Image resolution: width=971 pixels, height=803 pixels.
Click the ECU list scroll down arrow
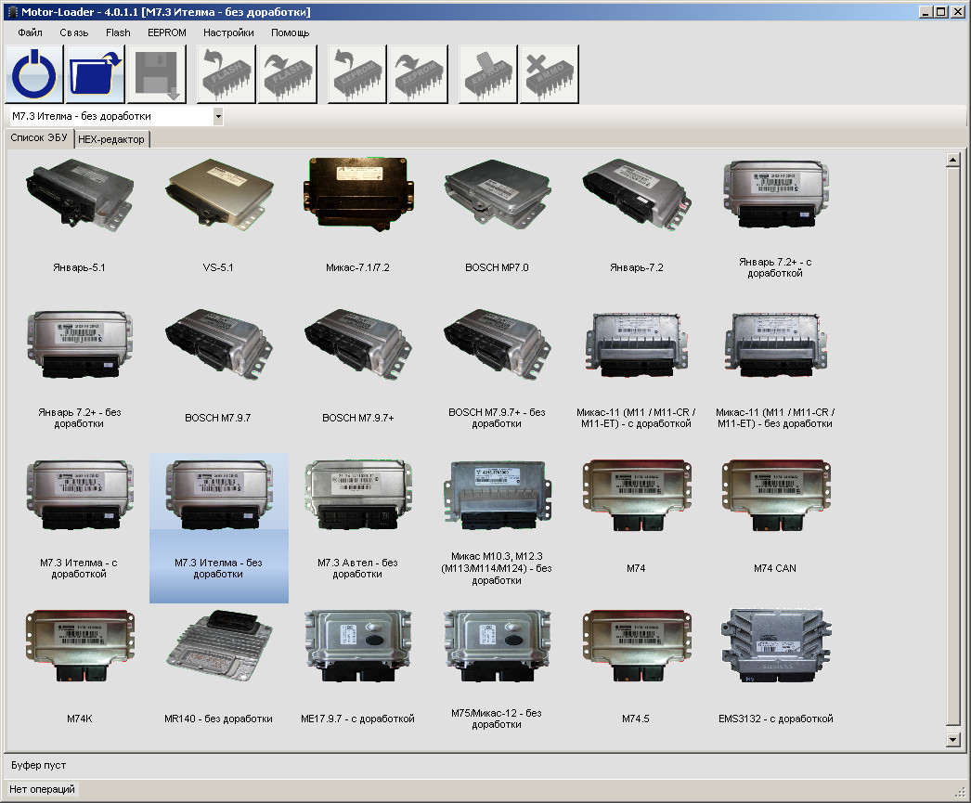point(953,739)
